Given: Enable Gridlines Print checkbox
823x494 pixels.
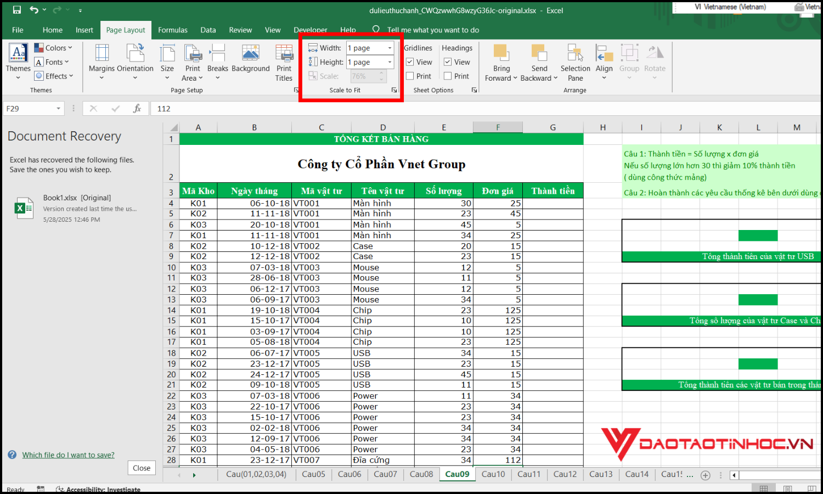Looking at the screenshot, I should 410,76.
